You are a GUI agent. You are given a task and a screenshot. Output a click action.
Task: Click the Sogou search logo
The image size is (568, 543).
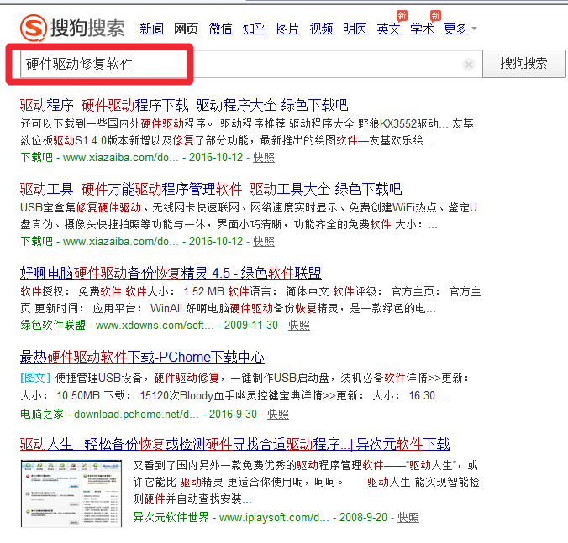pos(72,28)
